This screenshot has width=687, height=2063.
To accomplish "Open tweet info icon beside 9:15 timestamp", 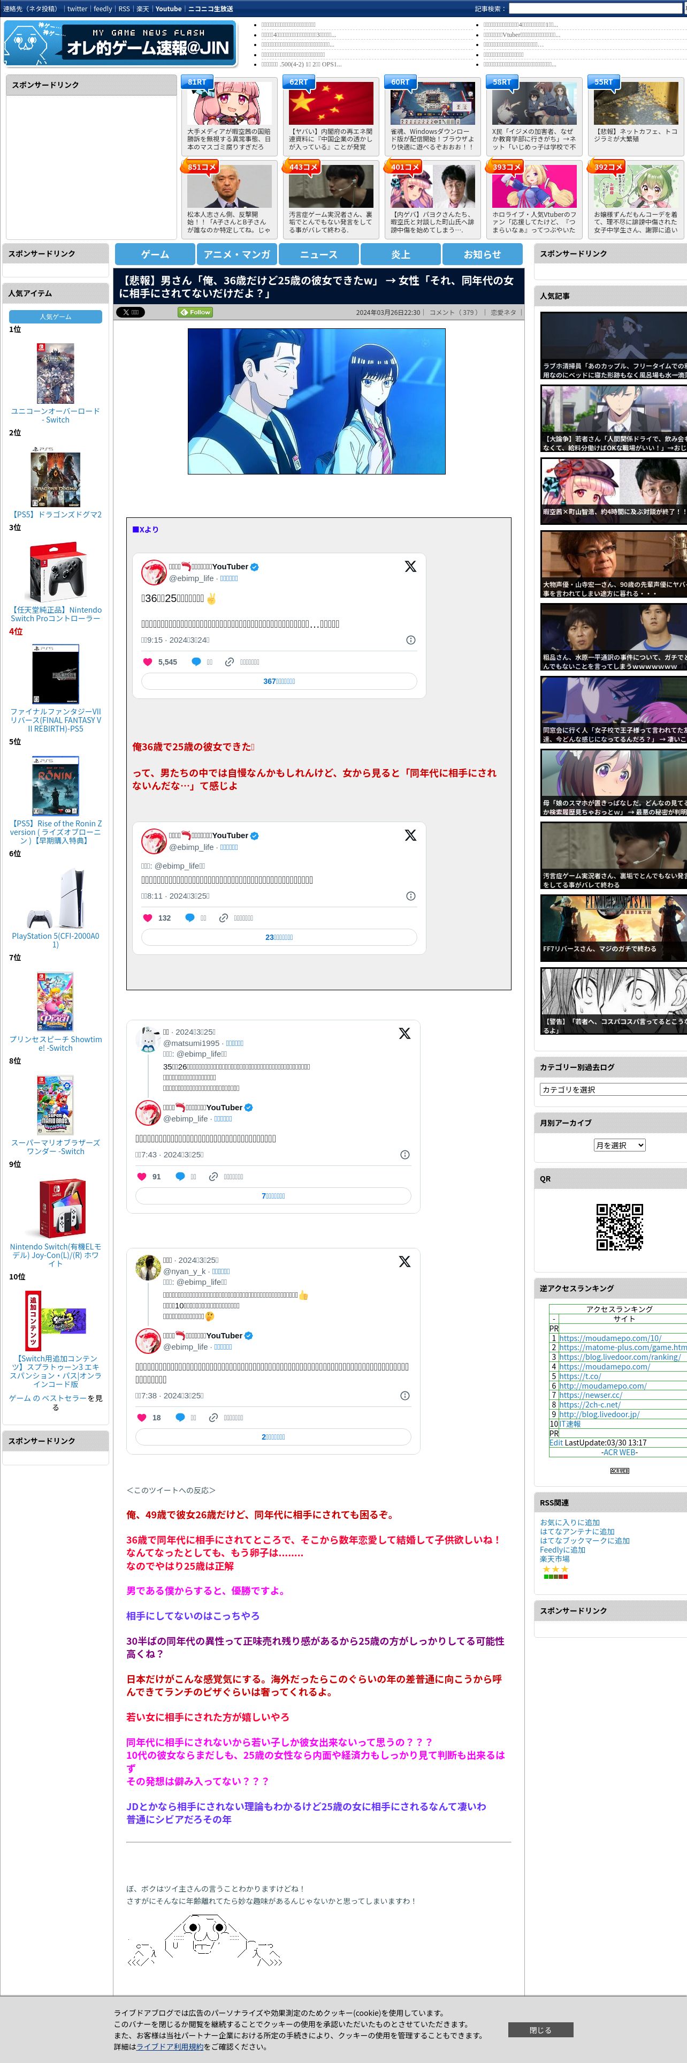I will point(410,640).
